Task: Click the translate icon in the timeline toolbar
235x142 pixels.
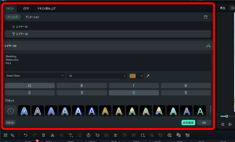Action: coord(178,135)
